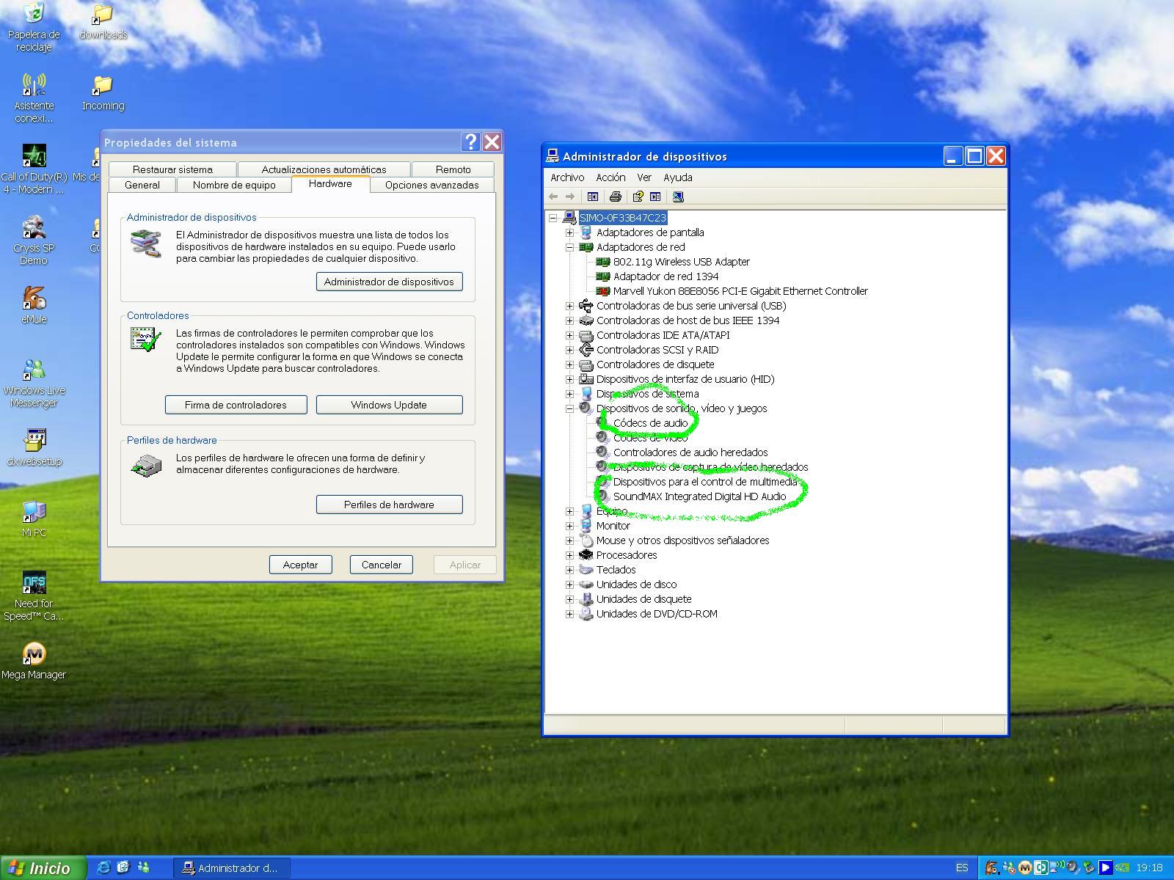Viewport: 1174px width, 880px height.
Task: Launch Internet Explorer from quick launch
Action: point(103,868)
